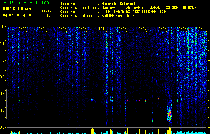Click the 1420 time marker

tap(203, 29)
